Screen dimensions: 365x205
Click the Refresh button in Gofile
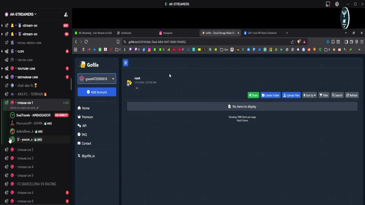coord(352,95)
